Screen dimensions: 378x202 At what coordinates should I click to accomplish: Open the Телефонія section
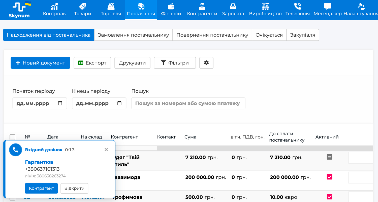tap(297, 10)
